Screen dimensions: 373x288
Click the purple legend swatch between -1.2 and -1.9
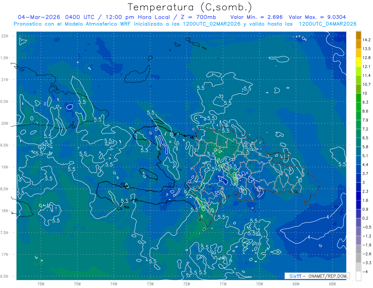(358, 240)
